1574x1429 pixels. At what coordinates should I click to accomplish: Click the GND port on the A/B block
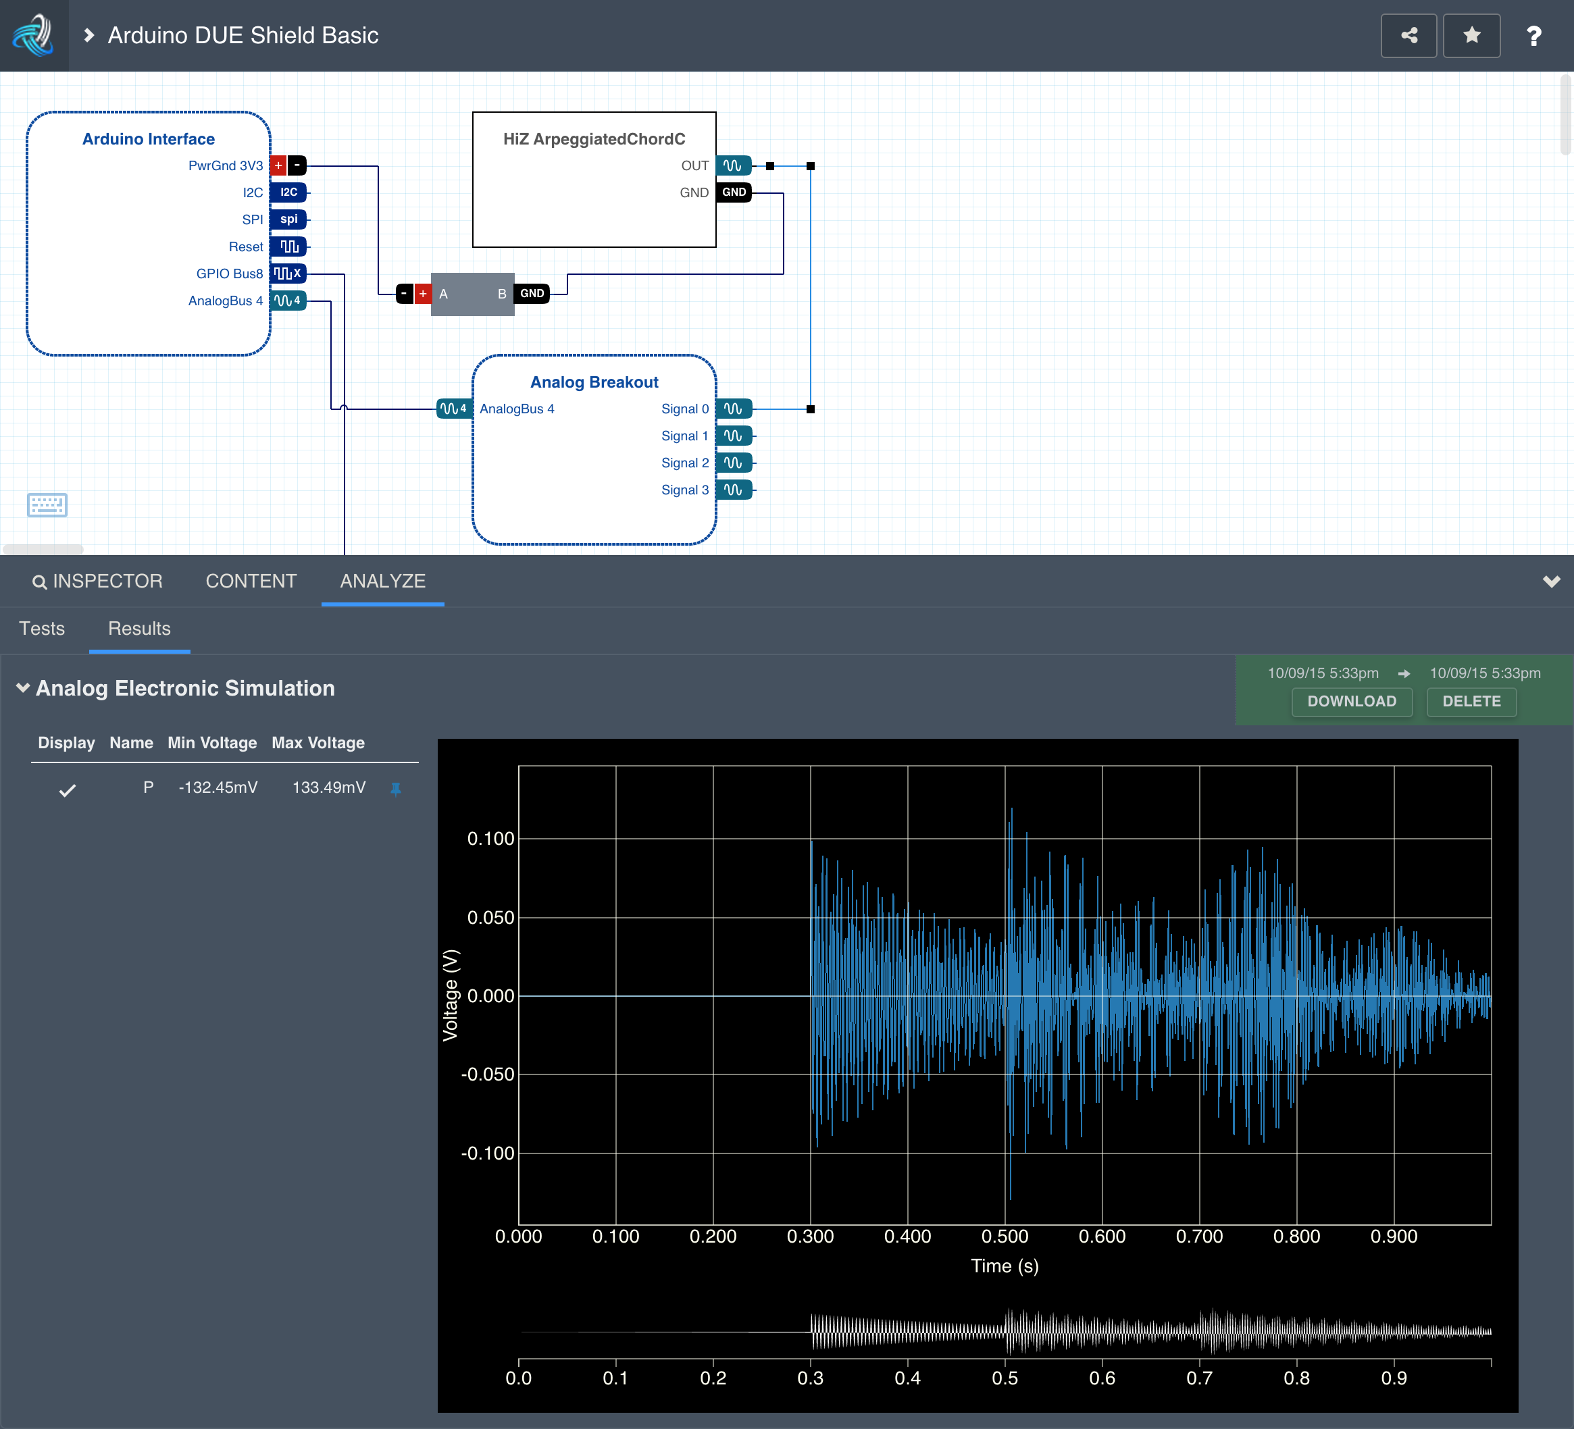pos(532,294)
